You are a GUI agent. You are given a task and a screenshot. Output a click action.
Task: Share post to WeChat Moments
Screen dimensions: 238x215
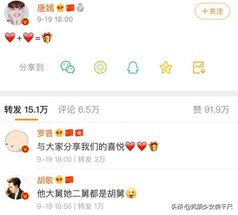pyautogui.click(x=100, y=67)
